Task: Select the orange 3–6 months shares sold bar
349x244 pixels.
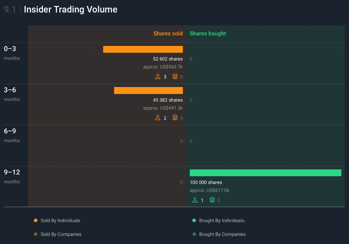Action: 148,90
